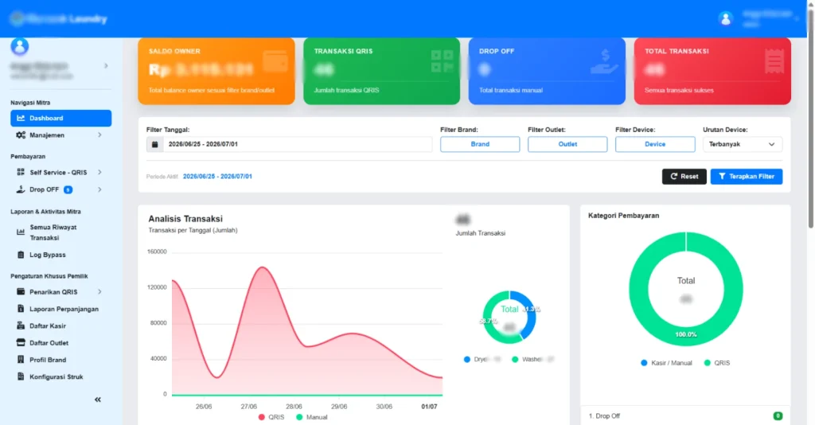
Task: Click the Log Bypass clipboard icon
Action: pyautogui.click(x=21, y=255)
